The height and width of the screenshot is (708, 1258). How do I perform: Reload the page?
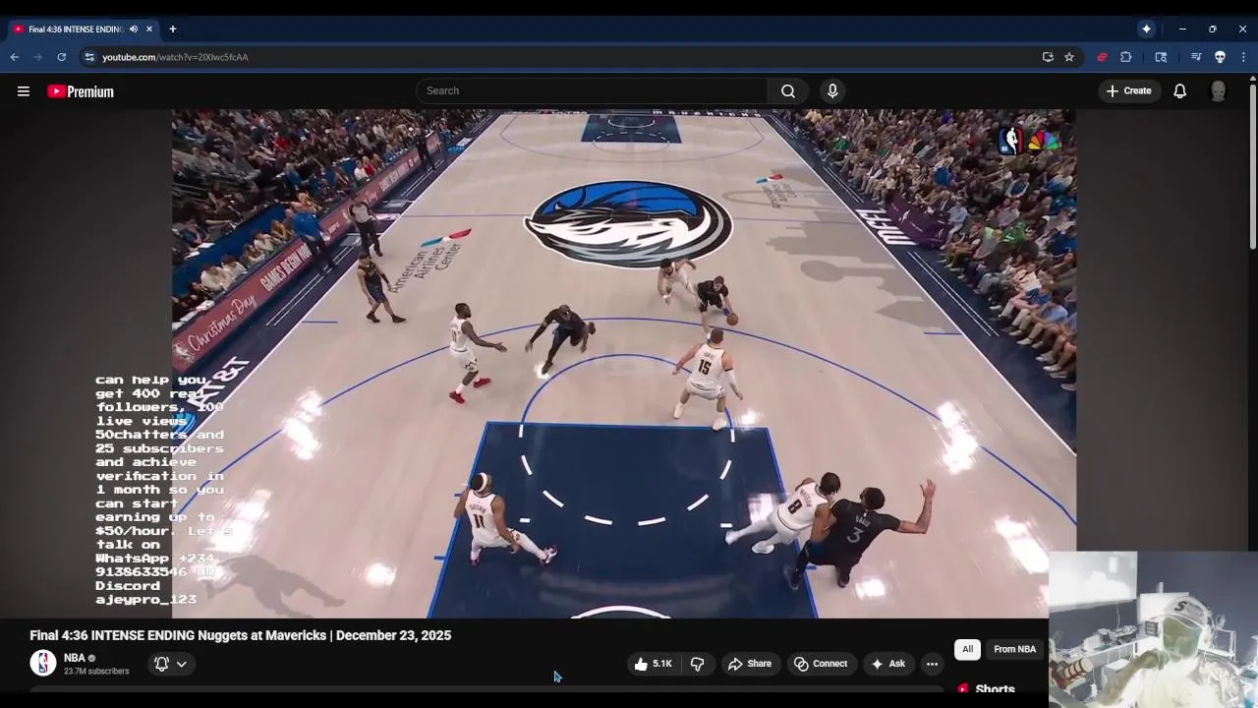pyautogui.click(x=61, y=57)
